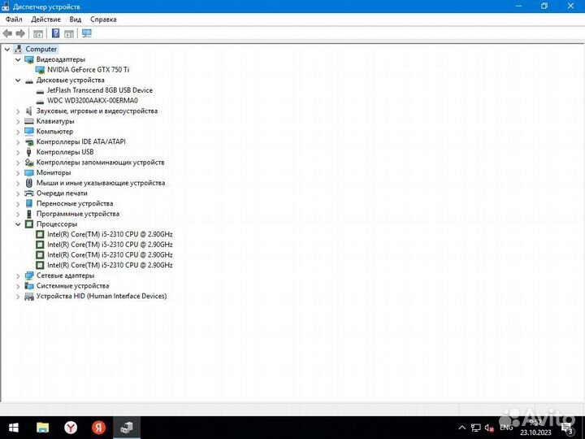The height and width of the screenshot is (439, 585).
Task: Click the Процессоры category chip icon
Action: [x=28, y=224]
